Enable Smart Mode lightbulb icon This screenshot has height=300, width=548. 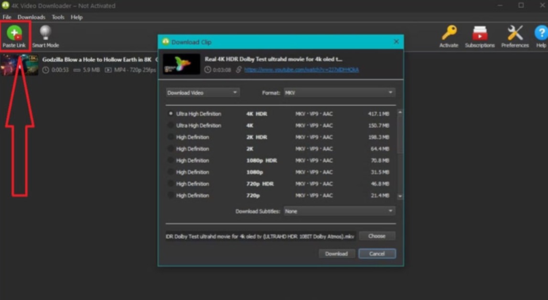[x=45, y=33]
